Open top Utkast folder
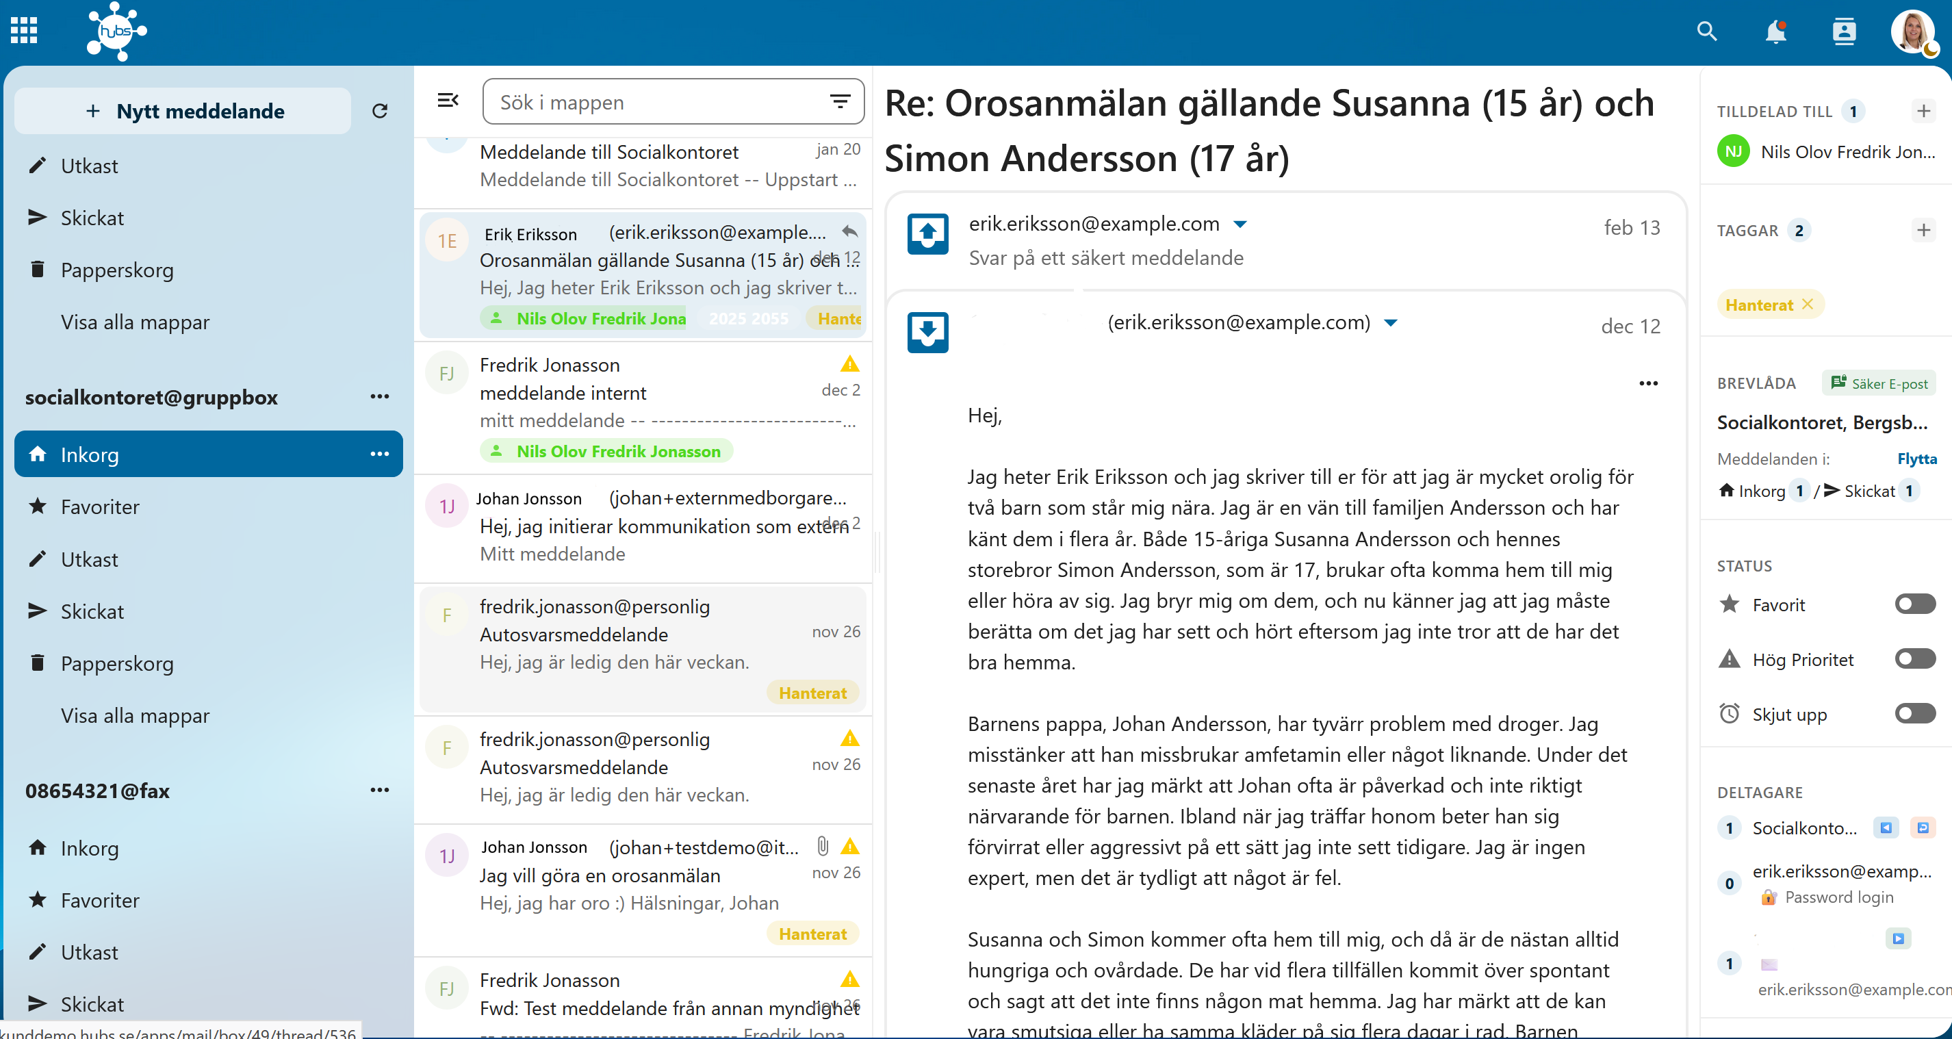This screenshot has height=1039, width=1952. 209,165
